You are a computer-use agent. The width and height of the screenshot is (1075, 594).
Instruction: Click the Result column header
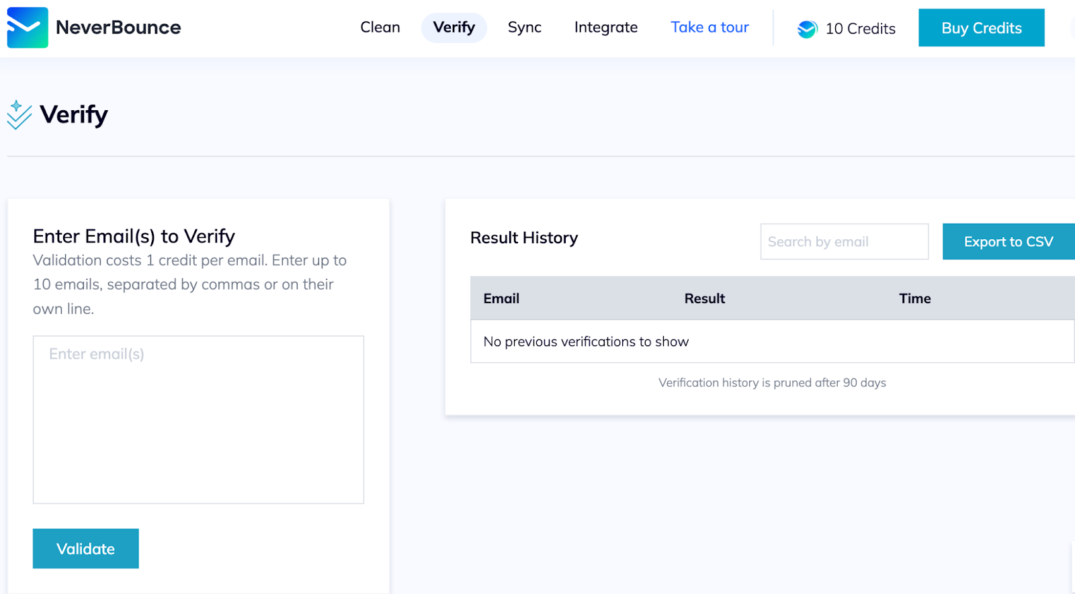point(704,298)
